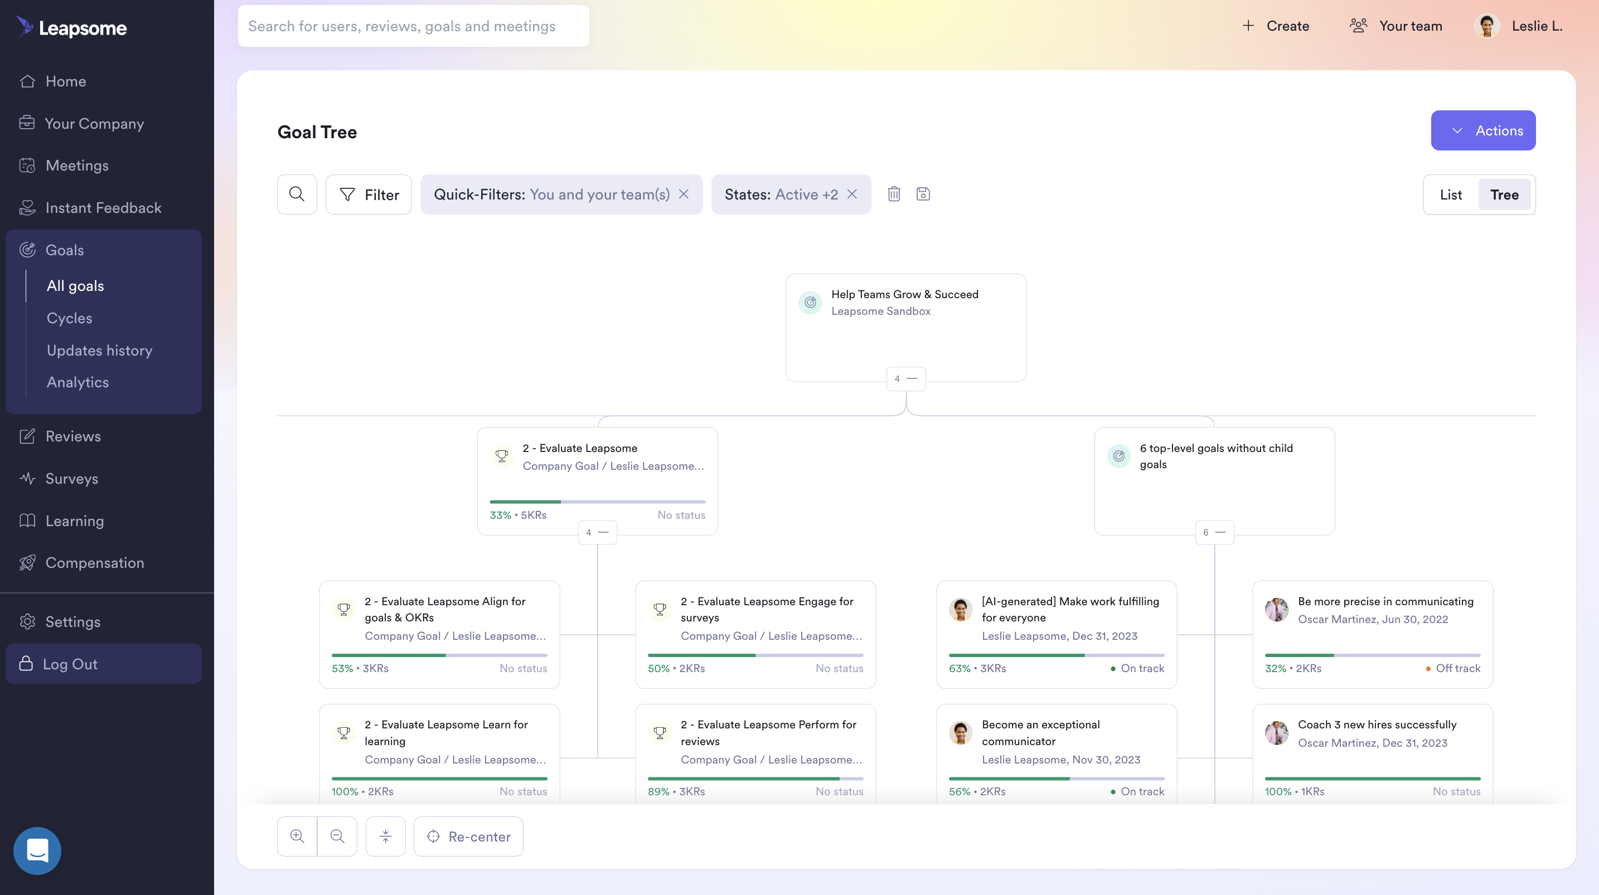Re-center the goal tree
Viewport: 1599px width, 895px height.
469,836
